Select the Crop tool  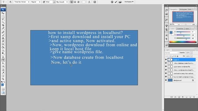[x=3, y=25]
